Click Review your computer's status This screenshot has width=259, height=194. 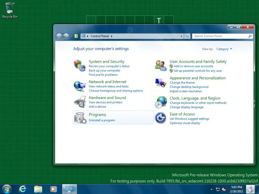[109, 66]
